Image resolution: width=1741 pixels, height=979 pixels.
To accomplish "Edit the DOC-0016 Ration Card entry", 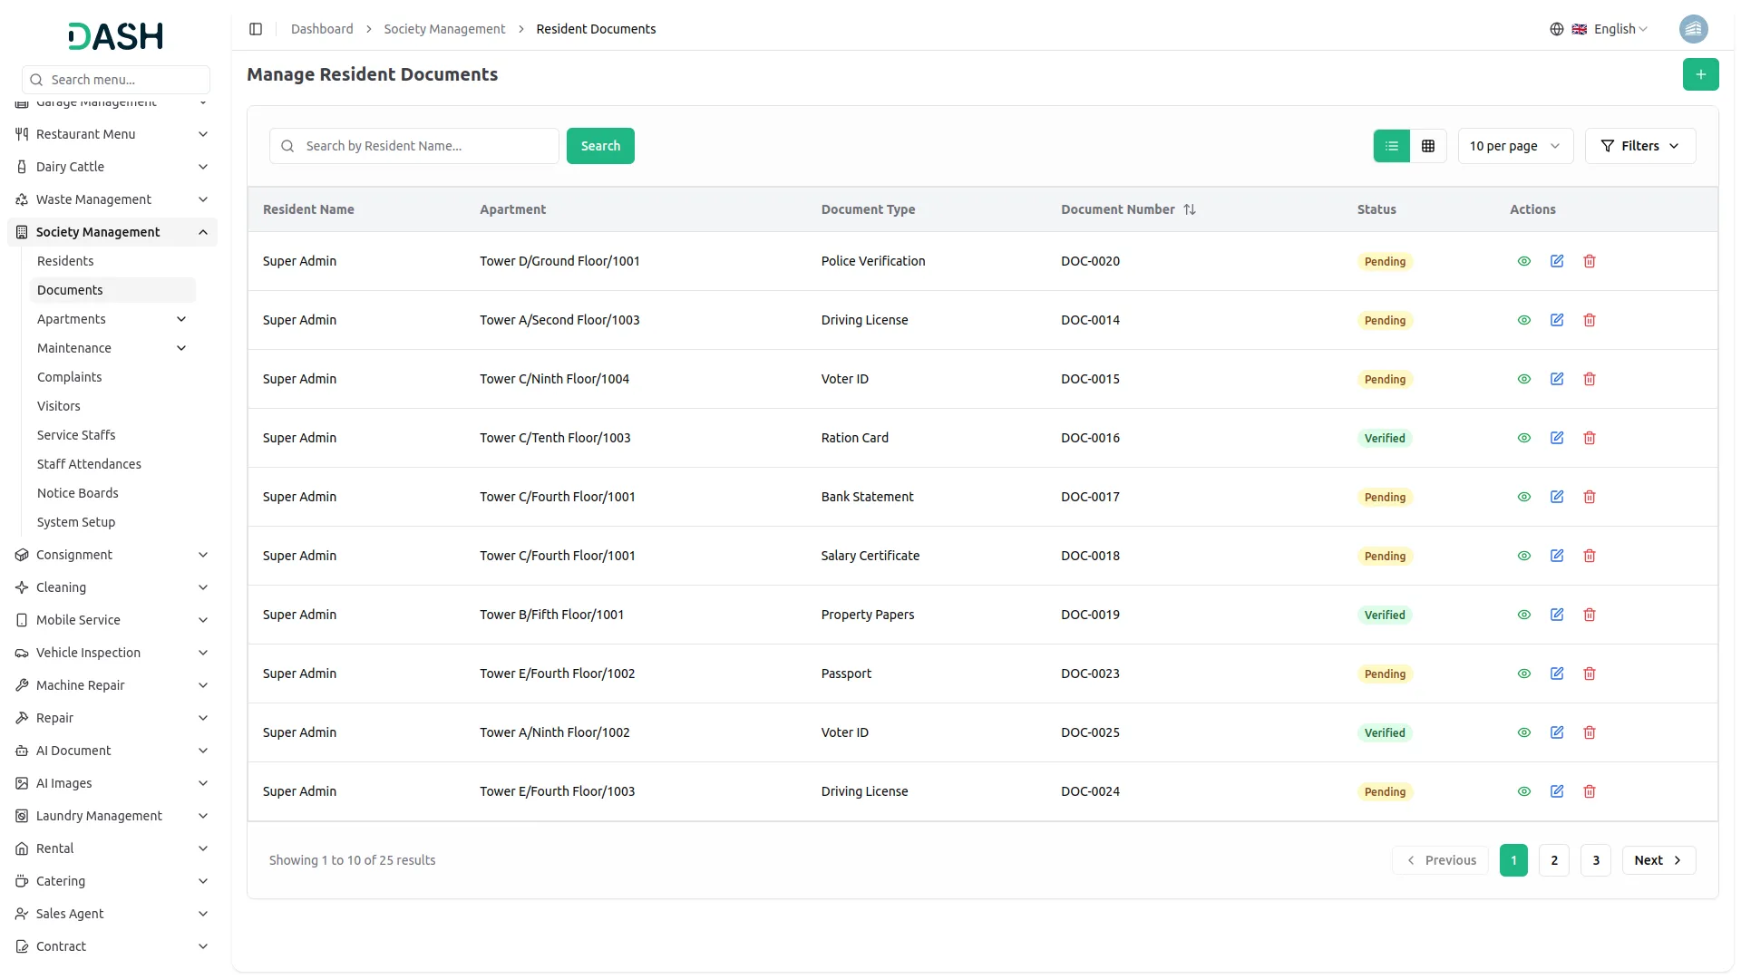I will point(1556,438).
